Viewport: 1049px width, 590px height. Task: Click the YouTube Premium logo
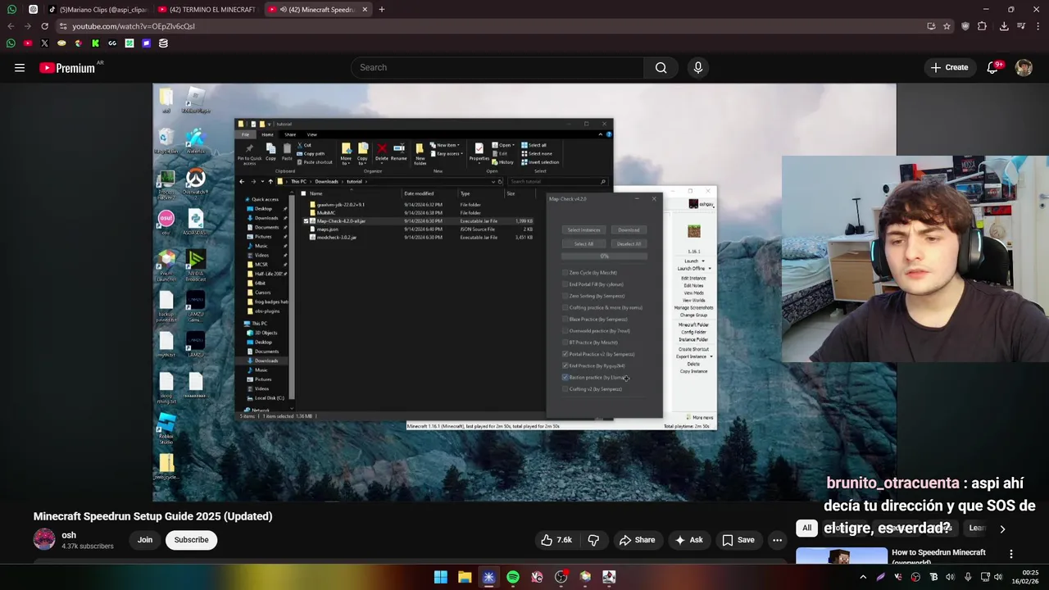point(67,68)
